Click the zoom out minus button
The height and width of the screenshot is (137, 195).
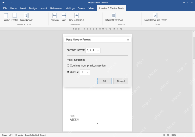[179, 135]
